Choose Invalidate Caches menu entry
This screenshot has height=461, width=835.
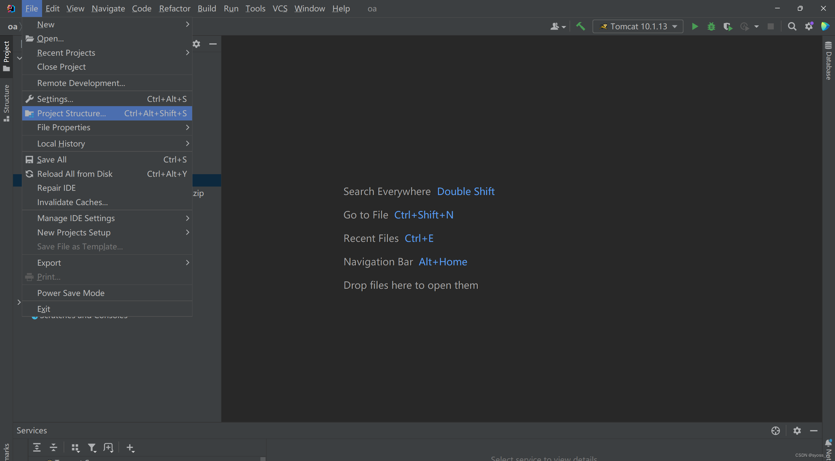(x=72, y=202)
